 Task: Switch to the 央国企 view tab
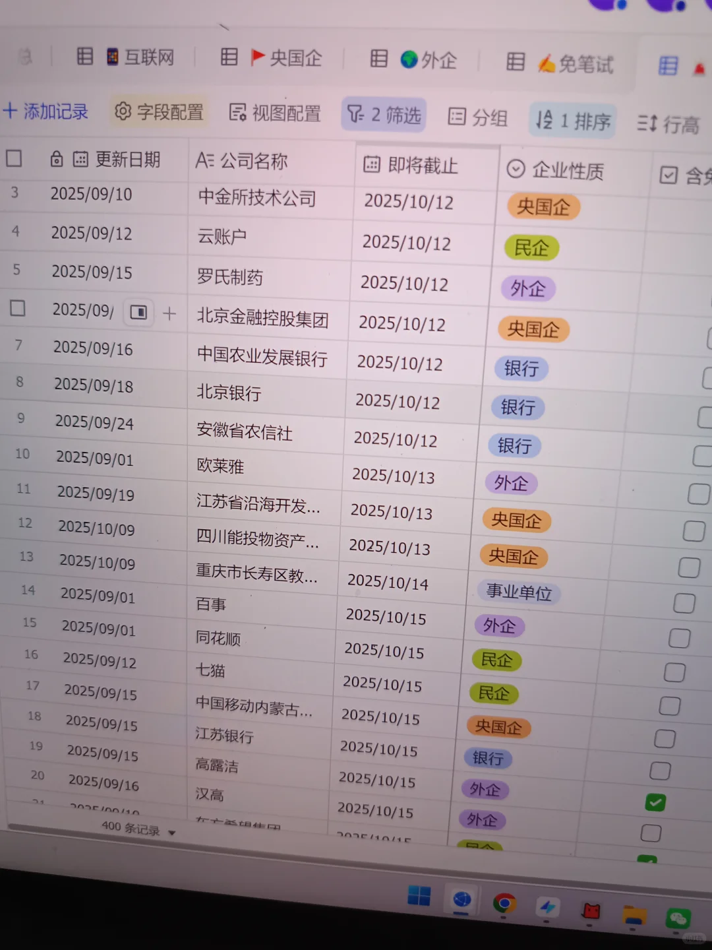(x=286, y=58)
